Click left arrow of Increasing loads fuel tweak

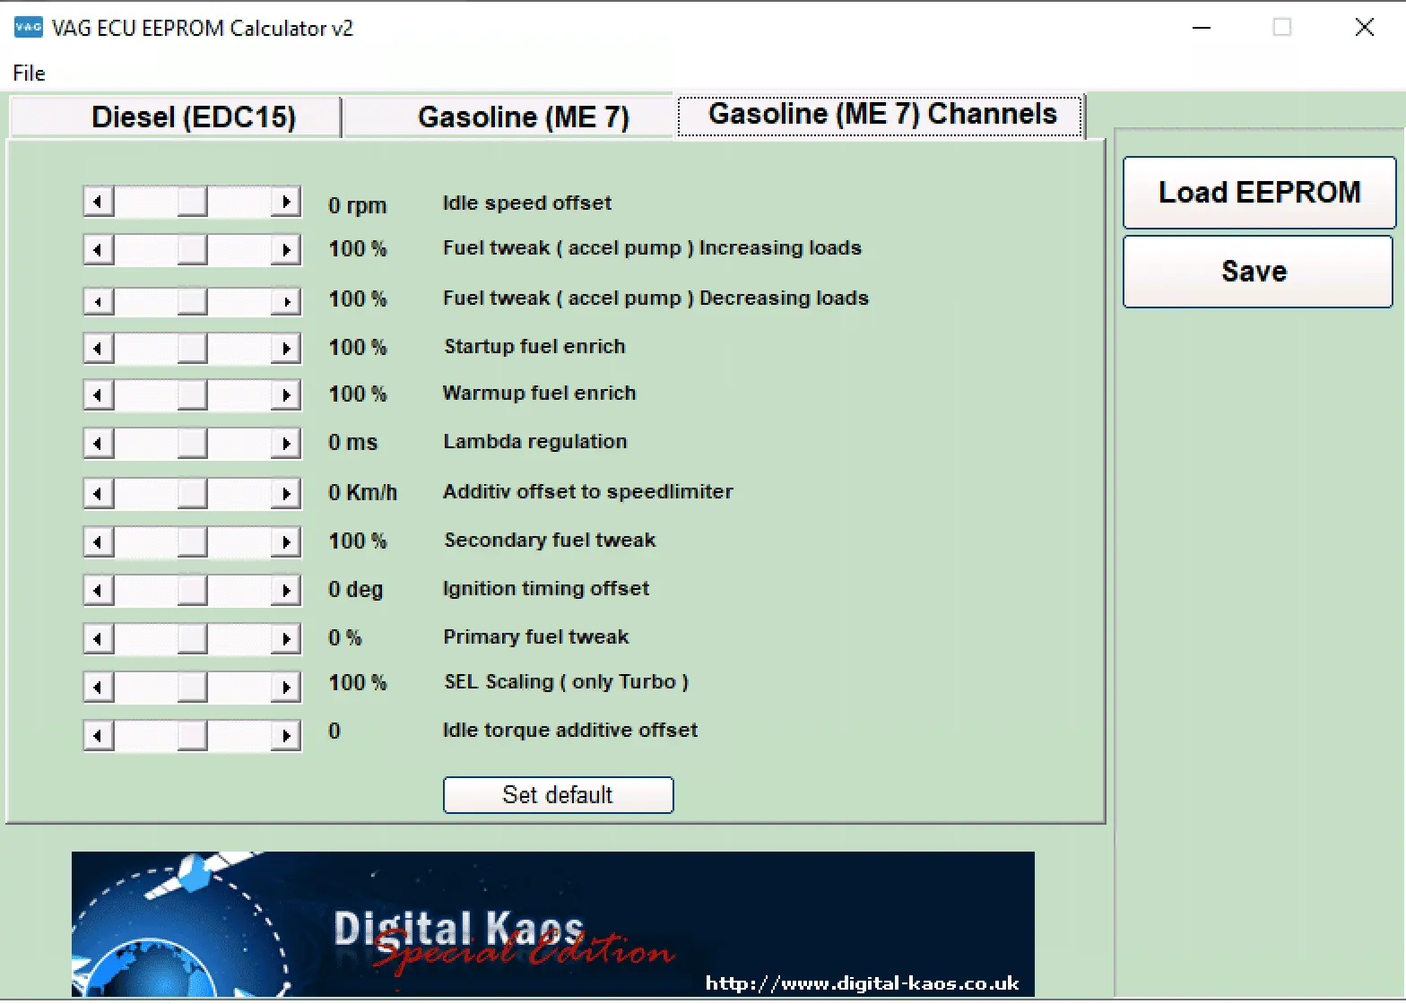pos(100,249)
